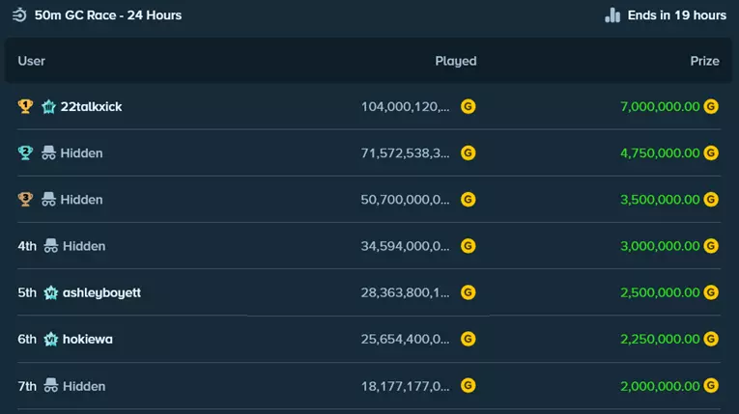Click the Hidden name in the 7th row

point(84,386)
